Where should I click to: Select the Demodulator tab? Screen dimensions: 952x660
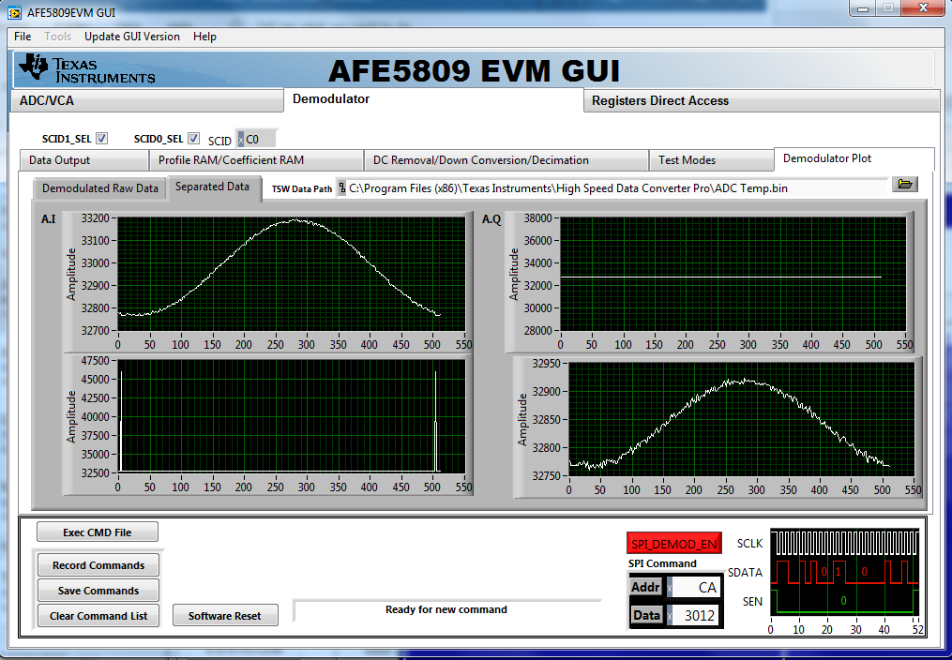pyautogui.click(x=433, y=98)
